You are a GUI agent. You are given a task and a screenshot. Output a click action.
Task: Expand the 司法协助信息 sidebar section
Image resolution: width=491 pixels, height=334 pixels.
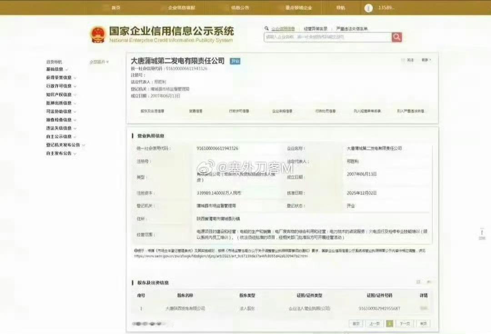click(61, 111)
